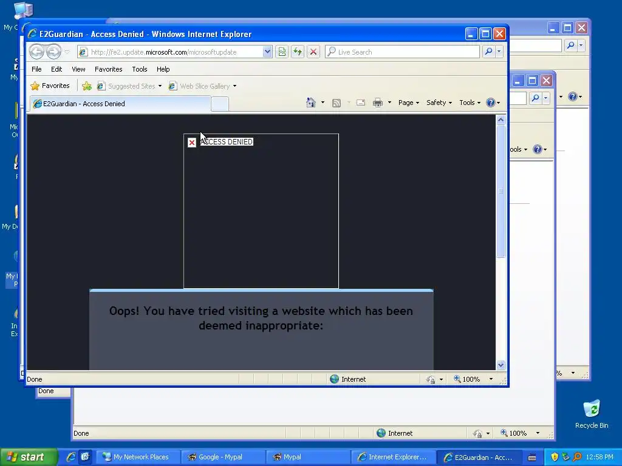
Task: Click the keyboard icon on taskbar
Action: tap(532, 458)
